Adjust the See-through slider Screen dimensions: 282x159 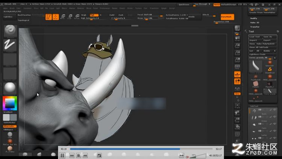tap(202, 4)
